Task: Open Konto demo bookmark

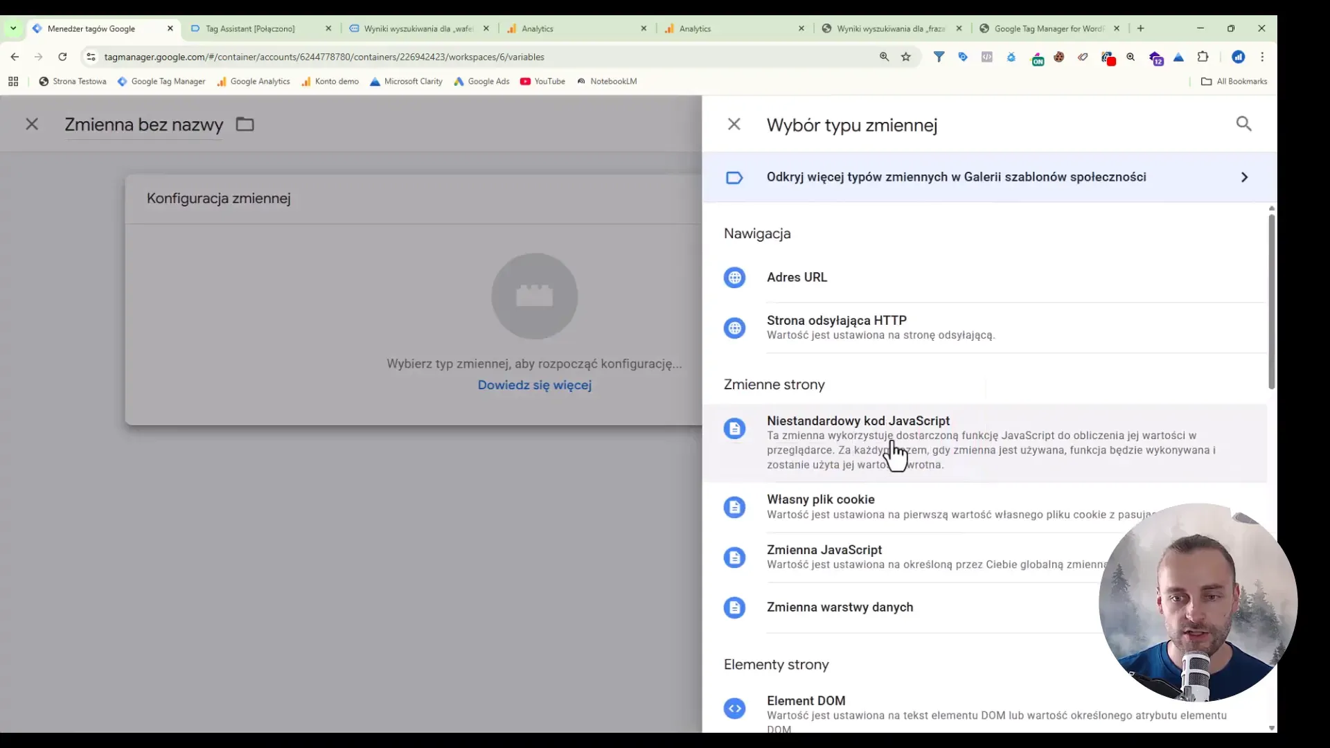Action: (x=330, y=81)
